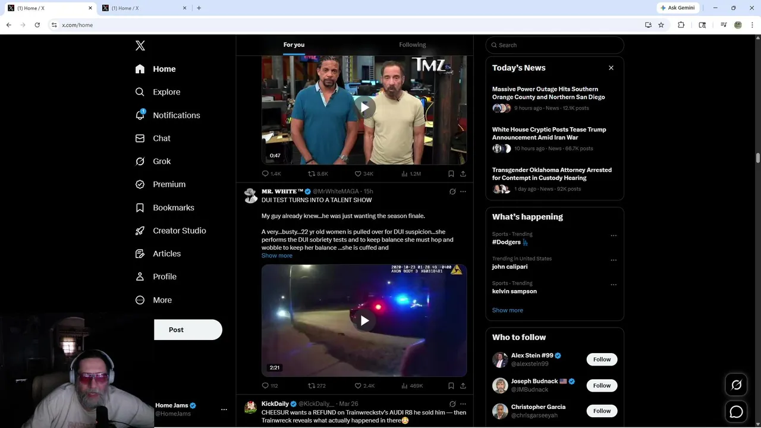View analytics of TMZ post (1.2M)
761x428 pixels.
coord(411,174)
